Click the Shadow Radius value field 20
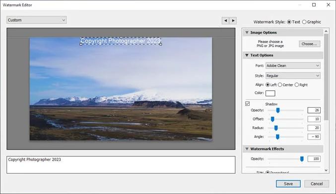Image resolution: width=336 pixels, height=194 pixels. (314, 128)
